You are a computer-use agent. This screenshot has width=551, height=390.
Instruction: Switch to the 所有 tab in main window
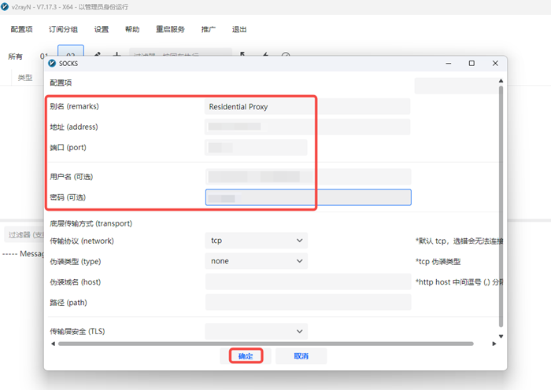click(x=15, y=57)
